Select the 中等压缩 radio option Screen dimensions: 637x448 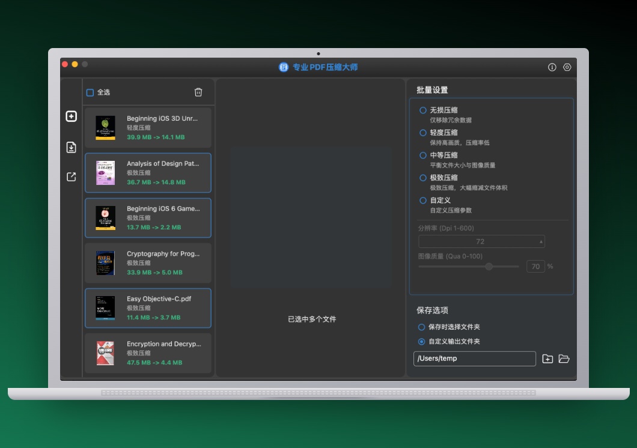[x=423, y=156]
